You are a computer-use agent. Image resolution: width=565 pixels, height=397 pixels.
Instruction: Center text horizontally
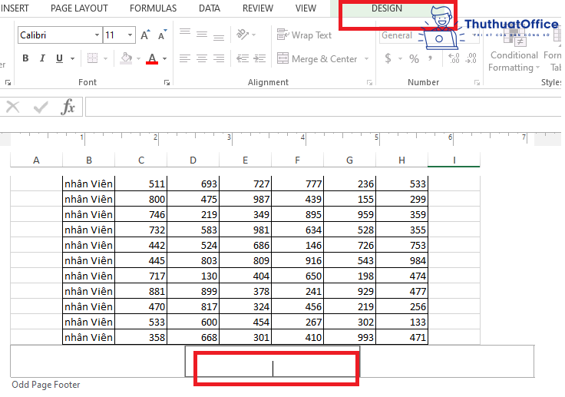click(202, 58)
